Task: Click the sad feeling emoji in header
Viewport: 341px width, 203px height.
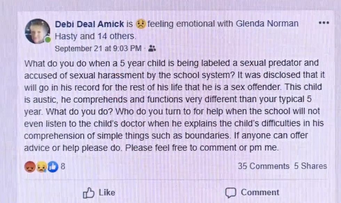Action: point(141,24)
